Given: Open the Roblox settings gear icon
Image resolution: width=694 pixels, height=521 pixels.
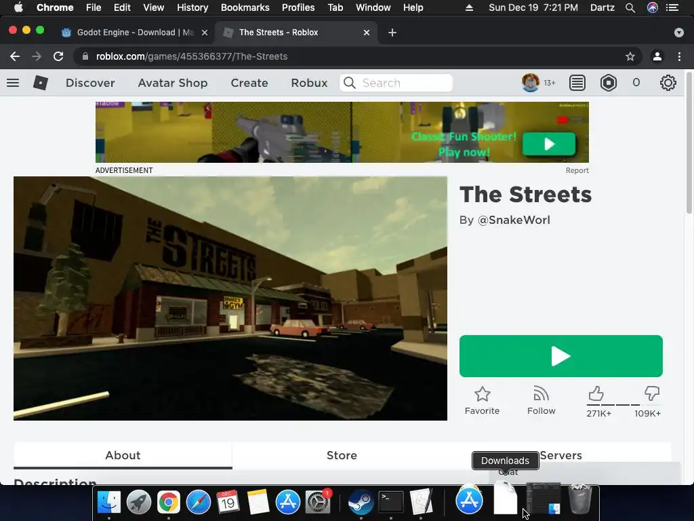Looking at the screenshot, I should pyautogui.click(x=668, y=83).
